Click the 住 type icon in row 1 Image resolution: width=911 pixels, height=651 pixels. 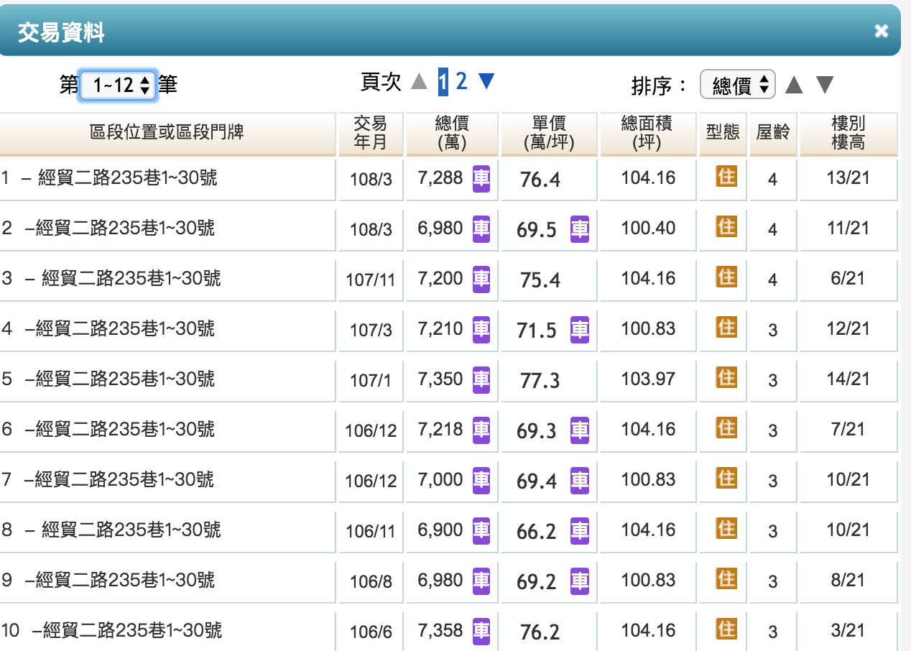[726, 176]
